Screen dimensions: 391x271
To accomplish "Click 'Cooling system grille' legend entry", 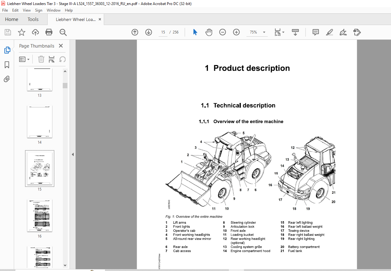I will coord(246,247).
